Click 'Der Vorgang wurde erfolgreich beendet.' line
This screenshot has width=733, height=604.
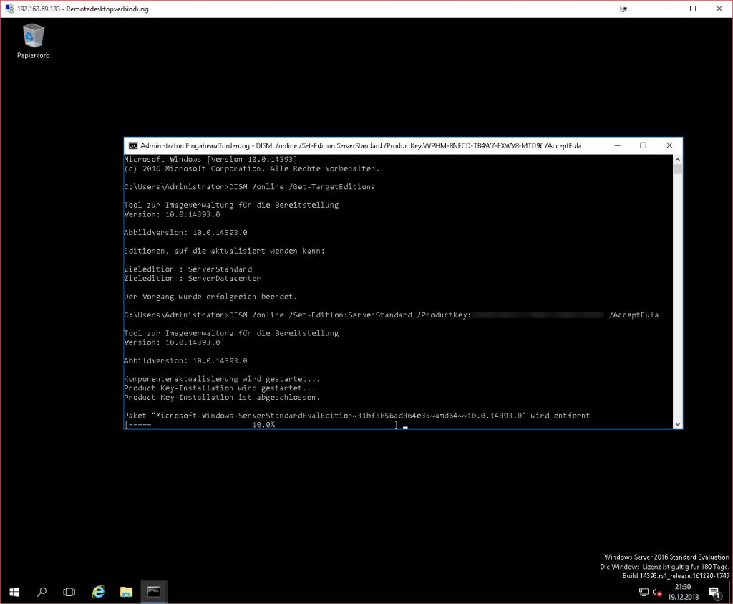coord(210,297)
